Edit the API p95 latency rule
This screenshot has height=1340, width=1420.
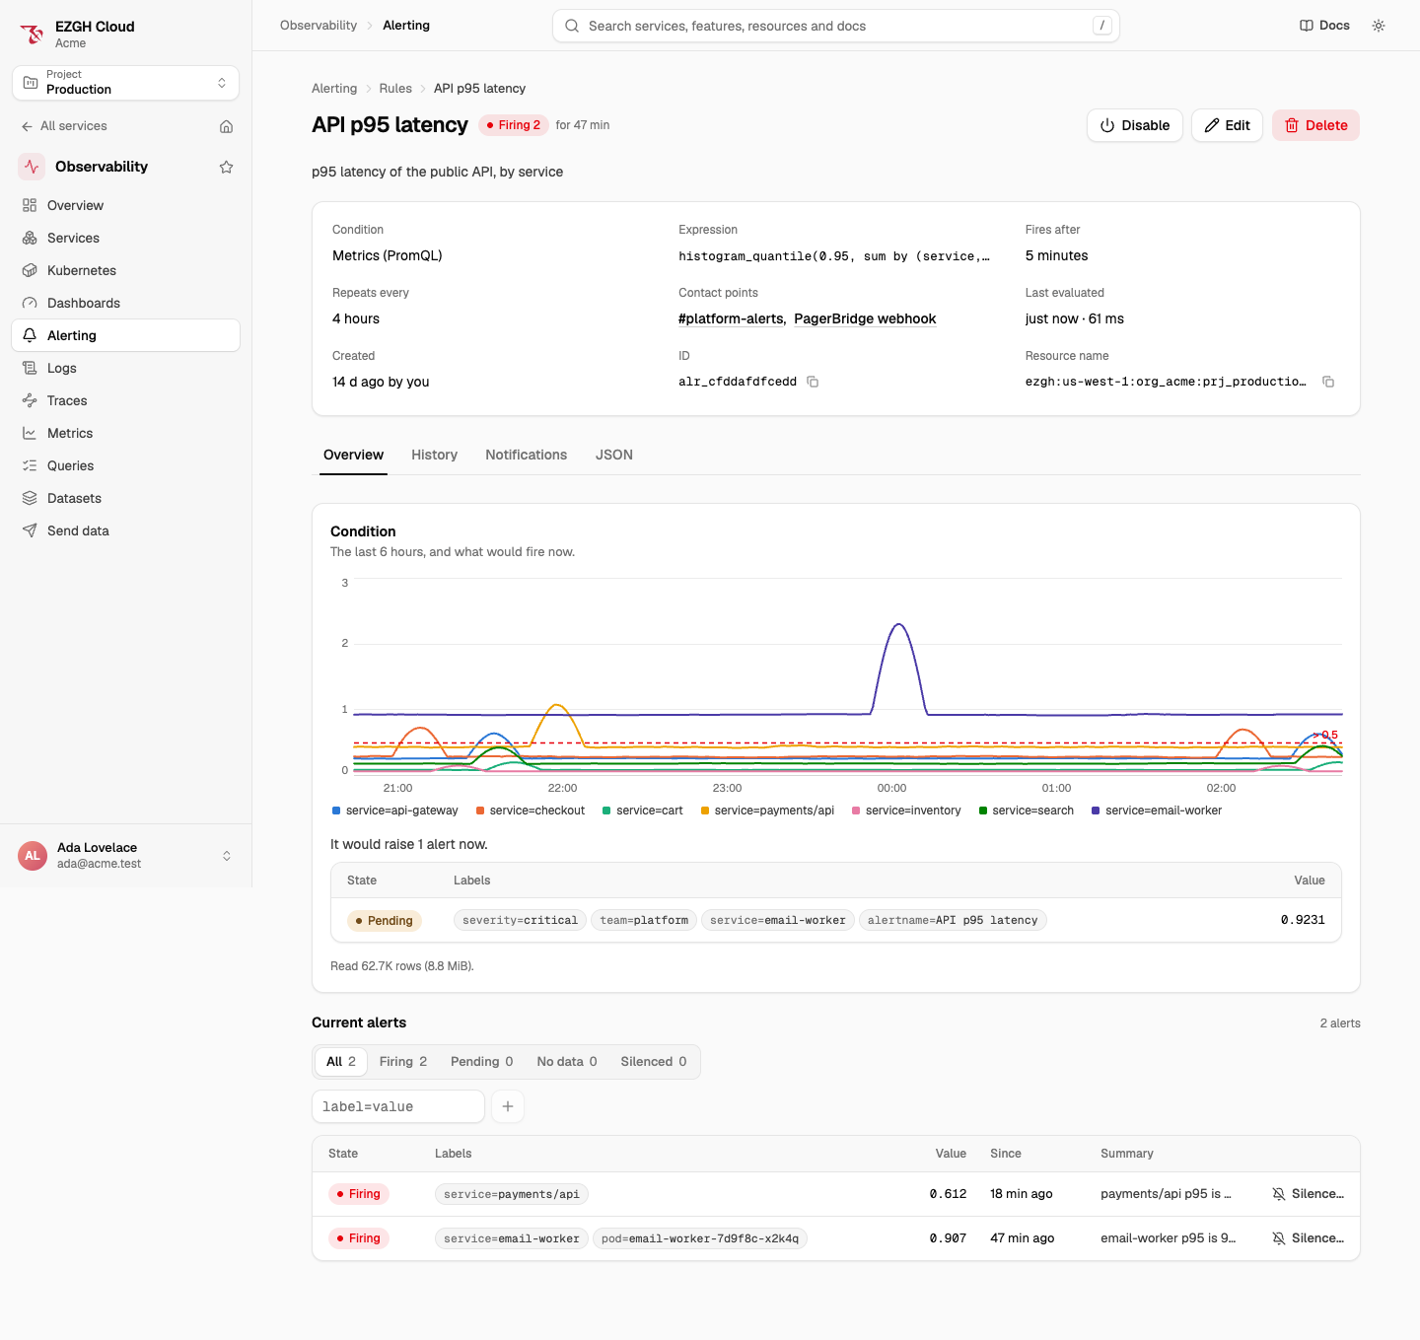[x=1227, y=125]
